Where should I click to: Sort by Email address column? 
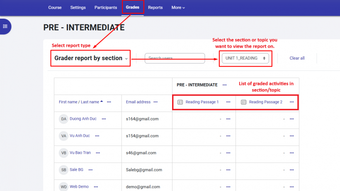[138, 102]
